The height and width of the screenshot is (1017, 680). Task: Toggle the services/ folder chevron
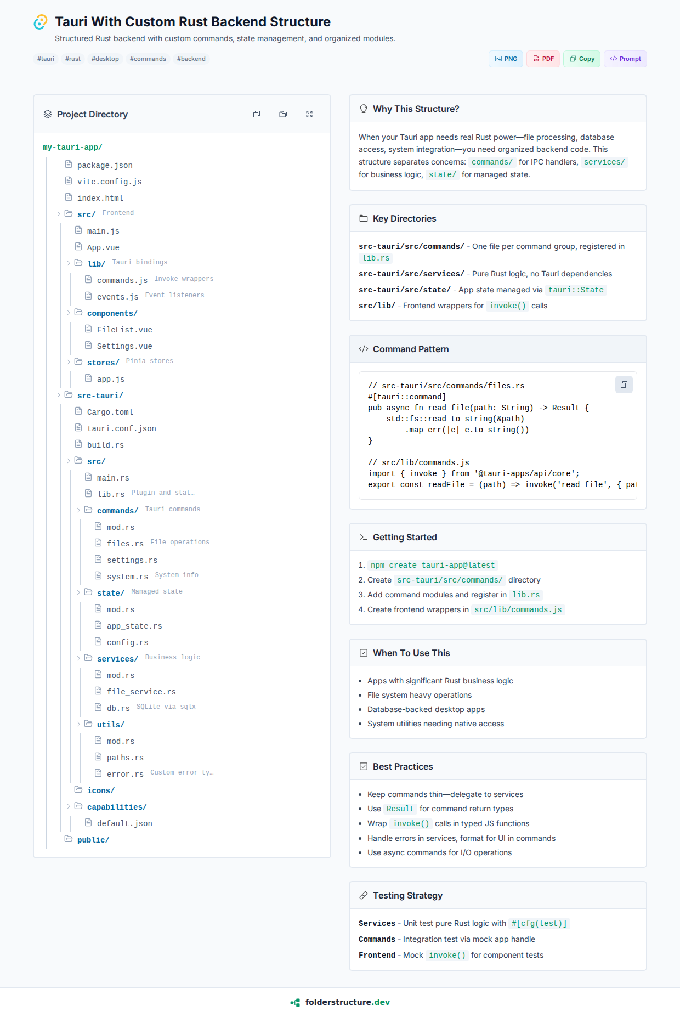[78, 658]
